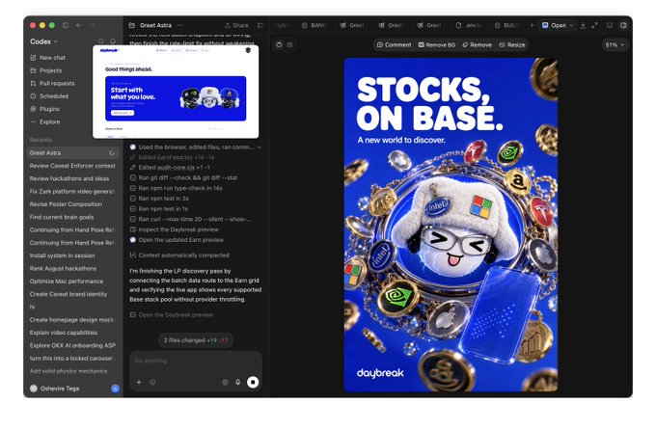This screenshot has width=656, height=429.
Task: Toggle the sidebar panel icon near window controls
Action: 66,25
